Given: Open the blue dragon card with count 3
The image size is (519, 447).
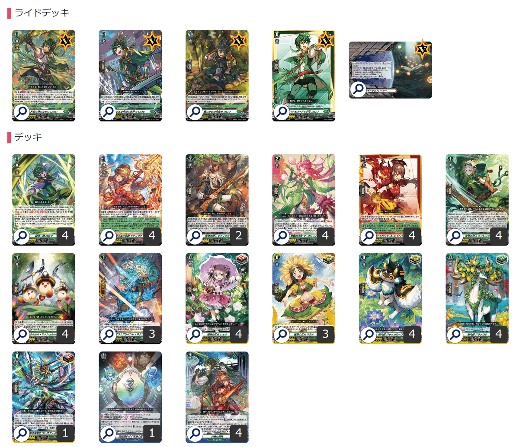Looking at the screenshot, I should 130,299.
